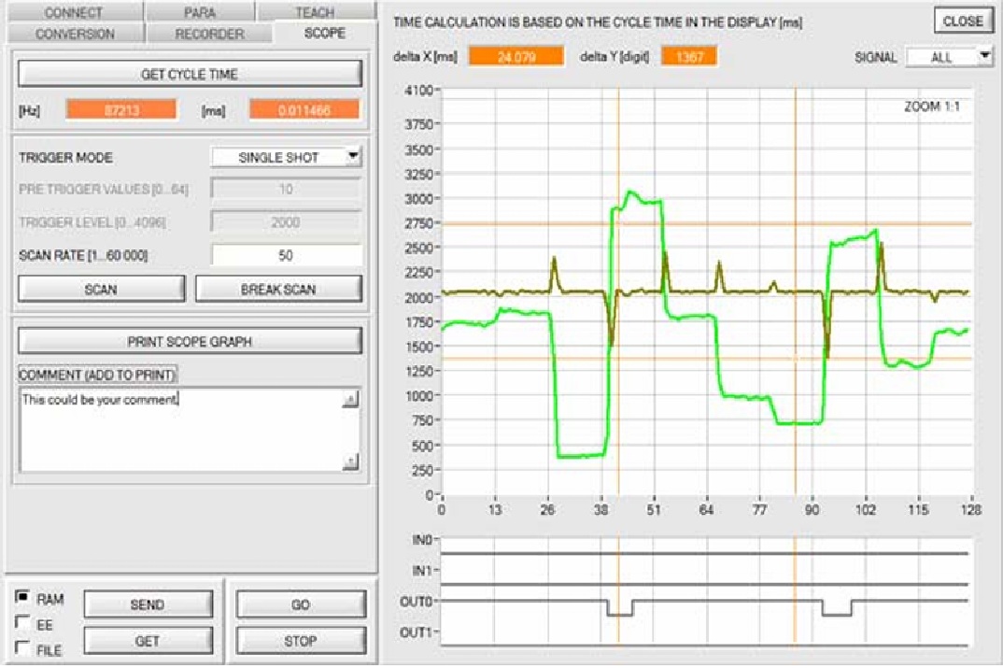Click PRINT SCOPE GRAPH button

coord(190,341)
